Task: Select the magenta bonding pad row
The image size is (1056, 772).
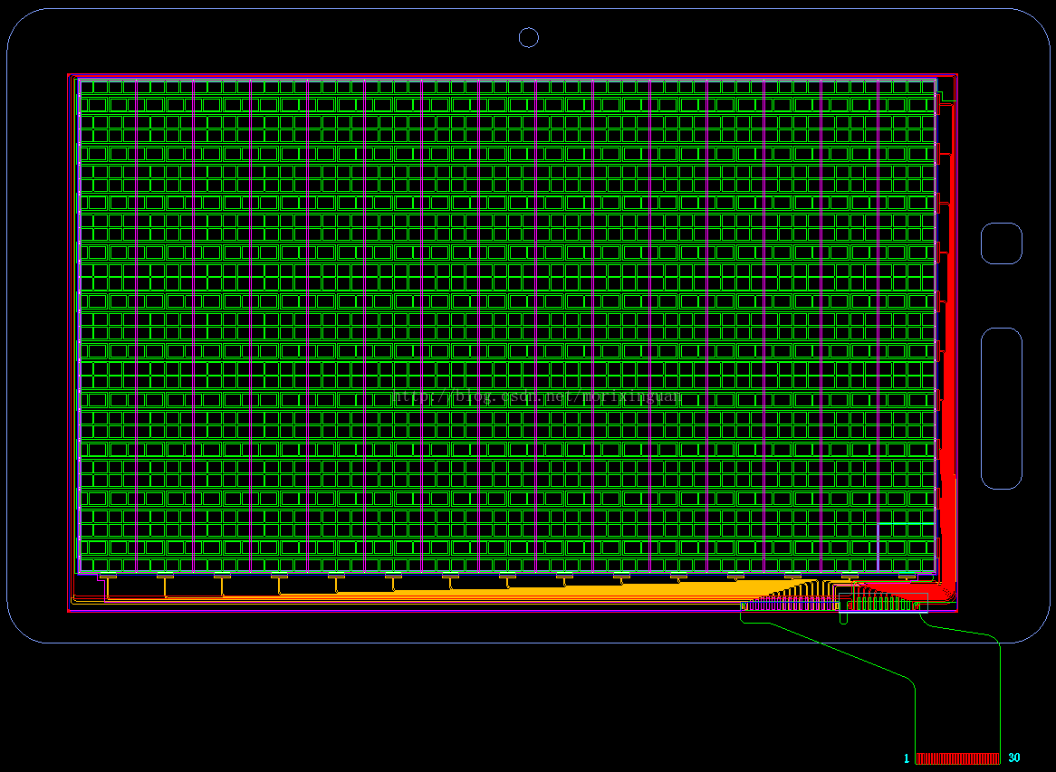Action: coord(790,605)
